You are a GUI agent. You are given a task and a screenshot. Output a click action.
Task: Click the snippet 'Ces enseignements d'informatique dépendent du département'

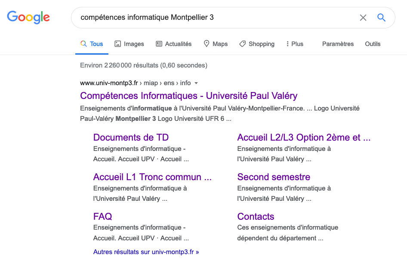pos(287,233)
